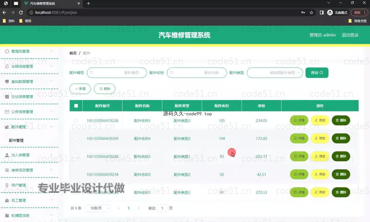This screenshot has width=370, height=222.
Task: Click the next page arrow
Action: (138, 208)
